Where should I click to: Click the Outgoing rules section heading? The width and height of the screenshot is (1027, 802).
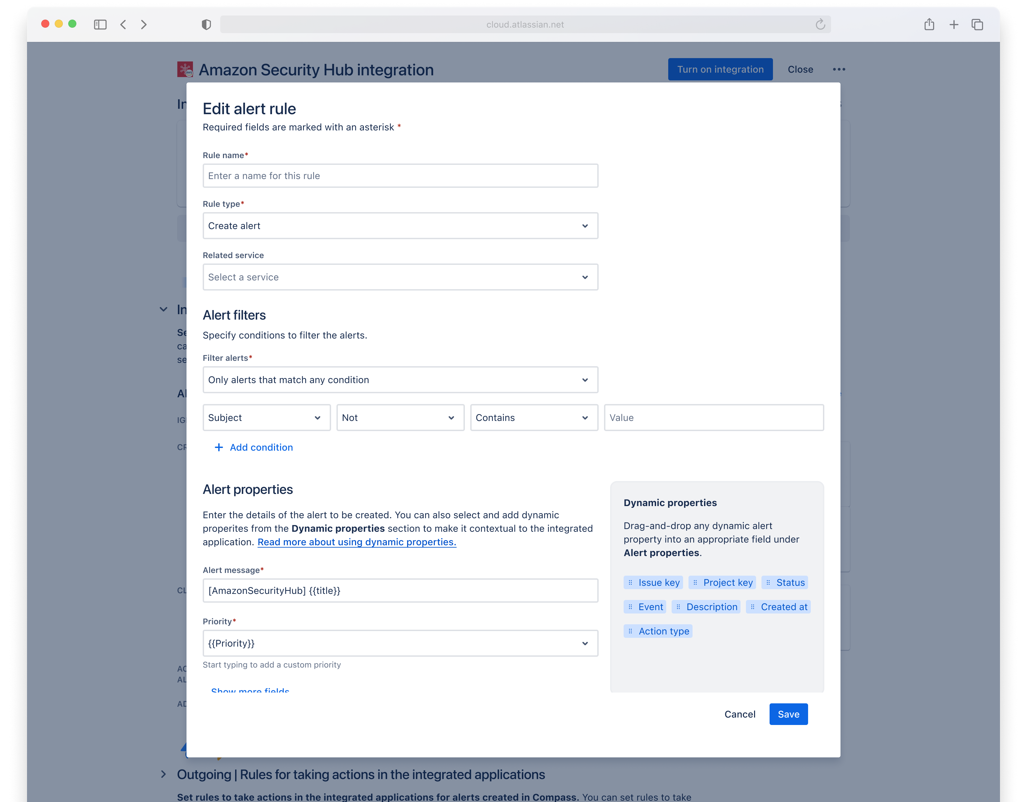pyautogui.click(x=361, y=774)
